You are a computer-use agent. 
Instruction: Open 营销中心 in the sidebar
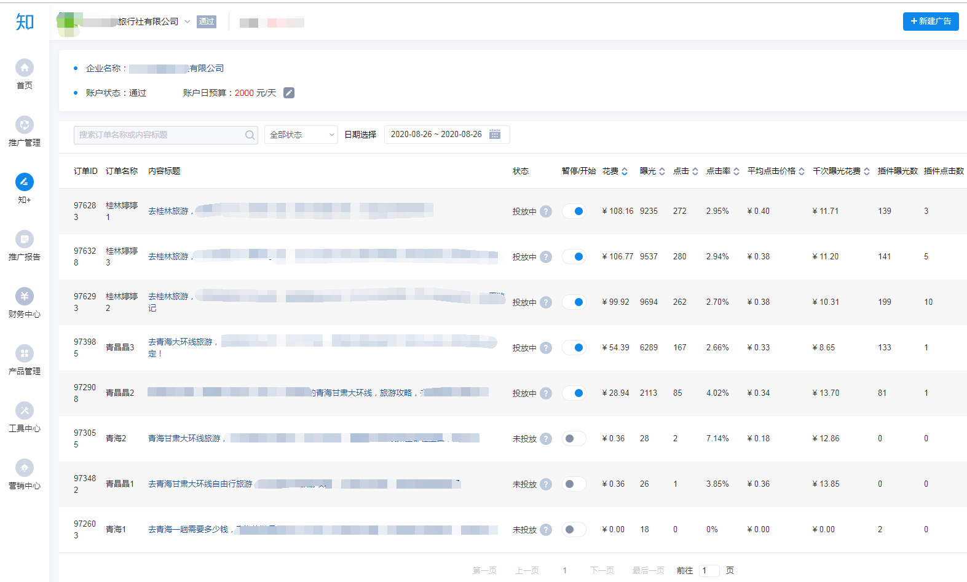pos(25,468)
